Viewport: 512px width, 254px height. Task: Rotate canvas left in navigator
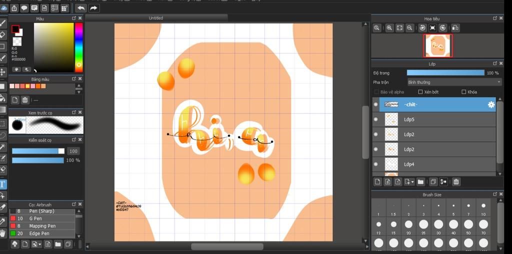(x=422, y=28)
